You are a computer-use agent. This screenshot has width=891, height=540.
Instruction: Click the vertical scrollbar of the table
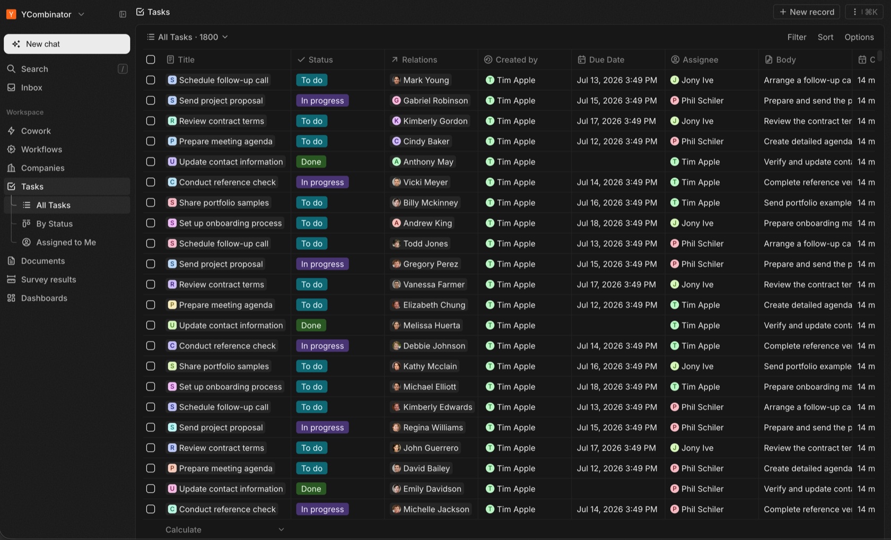[x=880, y=56]
